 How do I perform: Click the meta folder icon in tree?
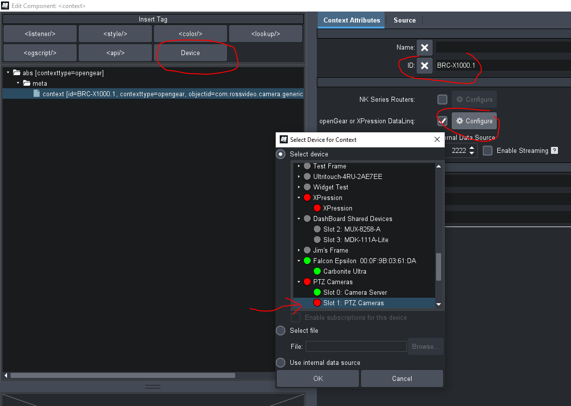point(27,83)
